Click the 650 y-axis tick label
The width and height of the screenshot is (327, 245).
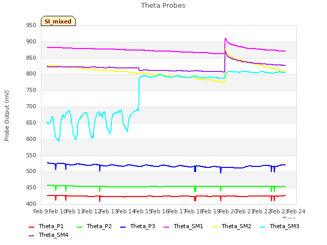31,122
